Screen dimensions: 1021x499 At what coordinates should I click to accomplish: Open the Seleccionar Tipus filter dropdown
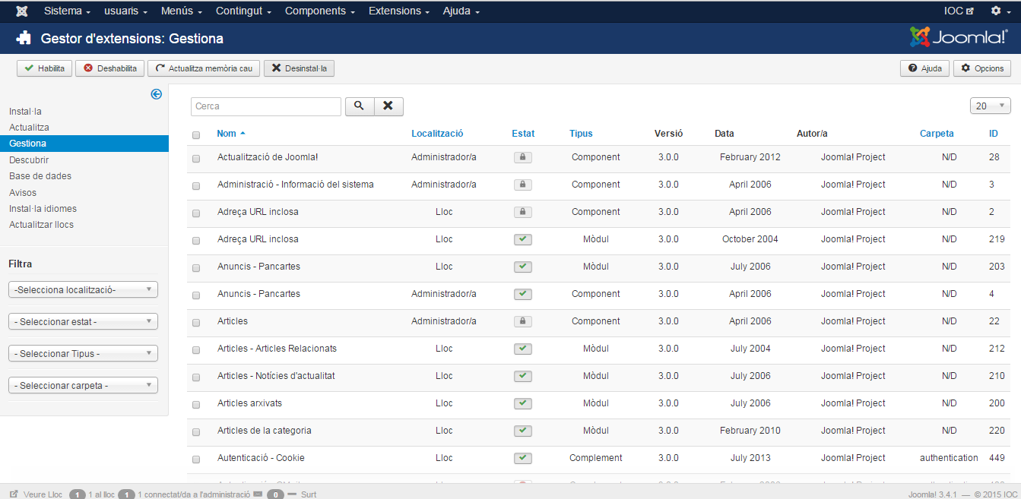point(83,353)
